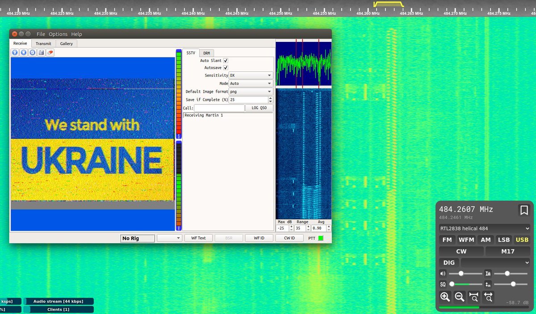Switch to the Gallery tab
Image resolution: width=536 pixels, height=314 pixels.
pyautogui.click(x=67, y=43)
